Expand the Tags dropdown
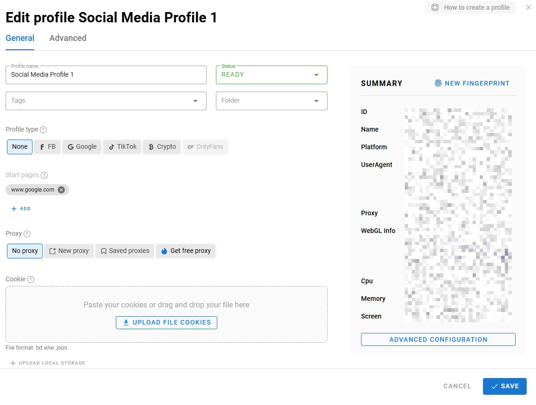Screen dimensions: 536x405 [195, 101]
